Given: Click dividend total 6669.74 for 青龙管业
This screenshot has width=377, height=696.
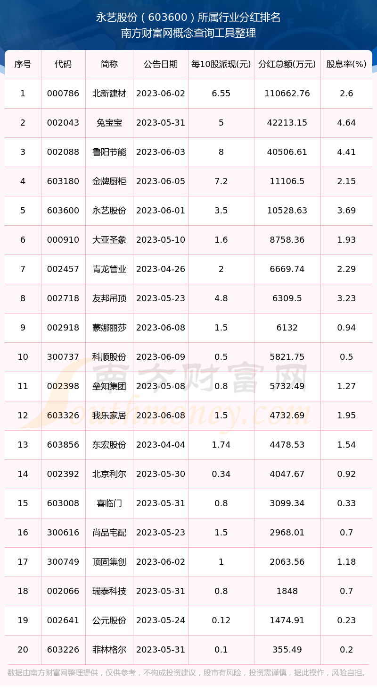Looking at the screenshot, I should (x=287, y=269).
